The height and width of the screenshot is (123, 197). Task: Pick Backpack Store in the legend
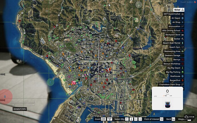pyautogui.click(x=174, y=35)
